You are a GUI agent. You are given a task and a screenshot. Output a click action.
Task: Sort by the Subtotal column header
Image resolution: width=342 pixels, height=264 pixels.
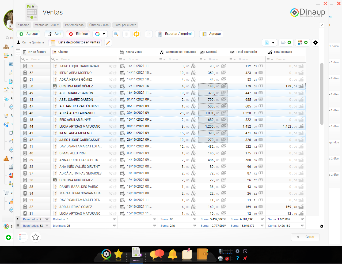(211, 52)
